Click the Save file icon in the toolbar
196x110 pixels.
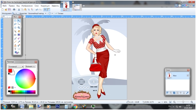(9, 10)
